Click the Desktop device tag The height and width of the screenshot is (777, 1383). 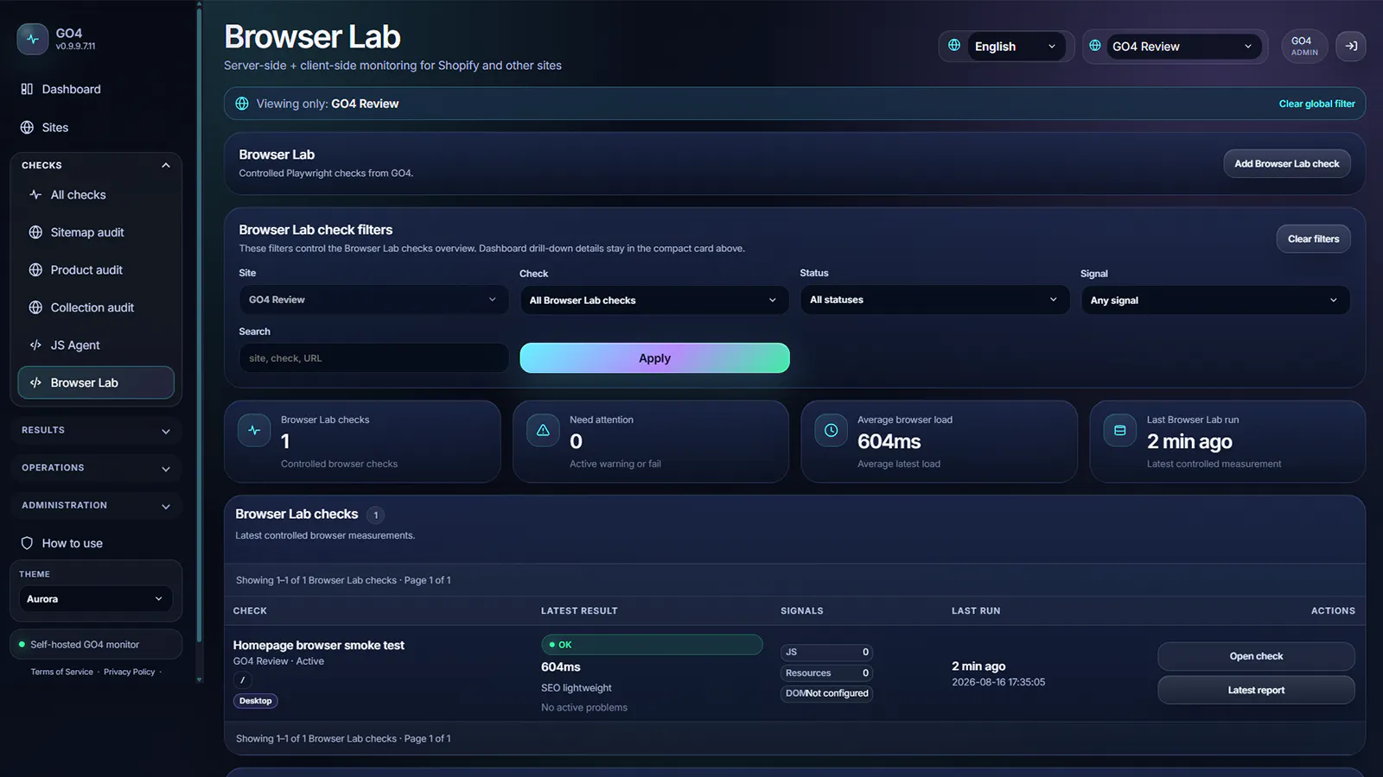click(256, 701)
